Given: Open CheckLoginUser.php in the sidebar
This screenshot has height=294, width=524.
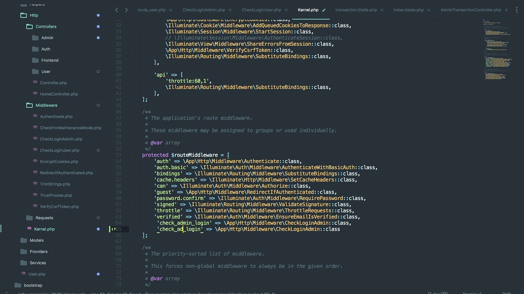Looking at the screenshot, I should [x=59, y=150].
